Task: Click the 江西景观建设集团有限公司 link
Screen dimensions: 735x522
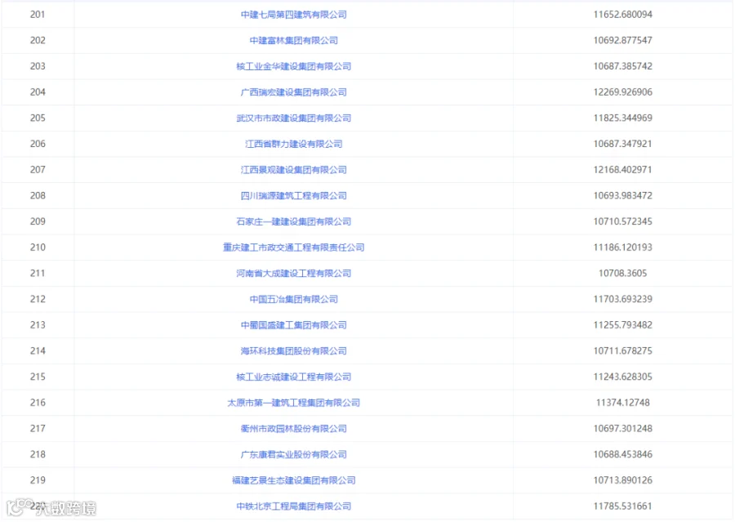Action: click(x=293, y=169)
